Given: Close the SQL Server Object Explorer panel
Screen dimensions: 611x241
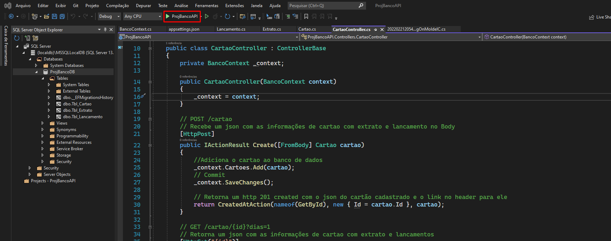Looking at the screenshot, I should [x=111, y=30].
